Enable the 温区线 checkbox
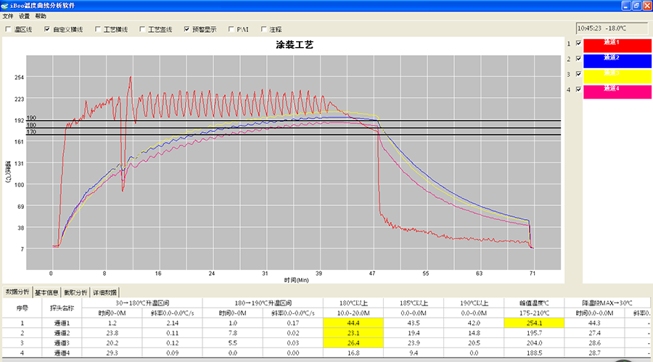 9,30
